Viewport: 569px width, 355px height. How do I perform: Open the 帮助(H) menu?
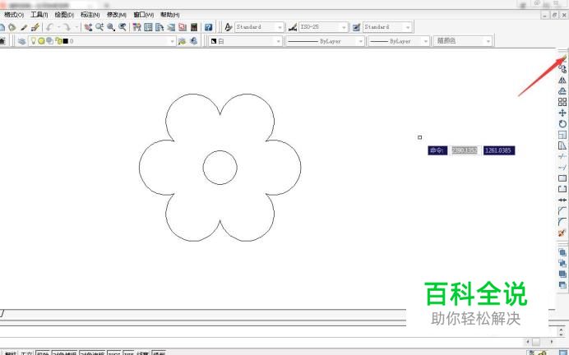(x=170, y=15)
